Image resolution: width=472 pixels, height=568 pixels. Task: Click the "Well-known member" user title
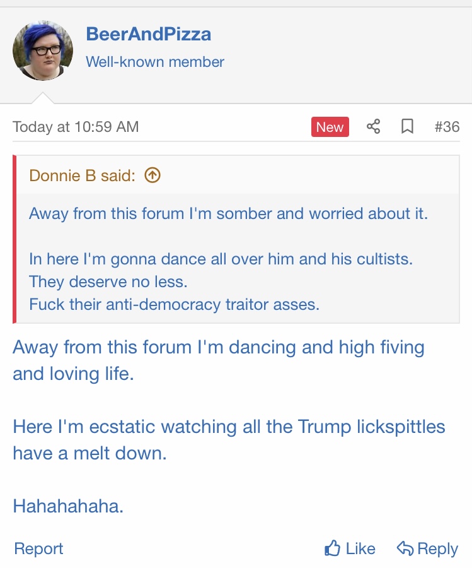tap(155, 62)
